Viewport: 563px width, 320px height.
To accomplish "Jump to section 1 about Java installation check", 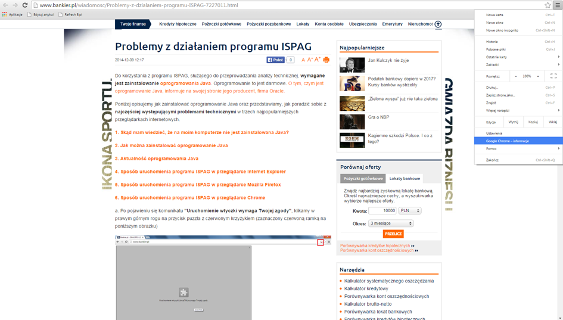I will 202,132.
